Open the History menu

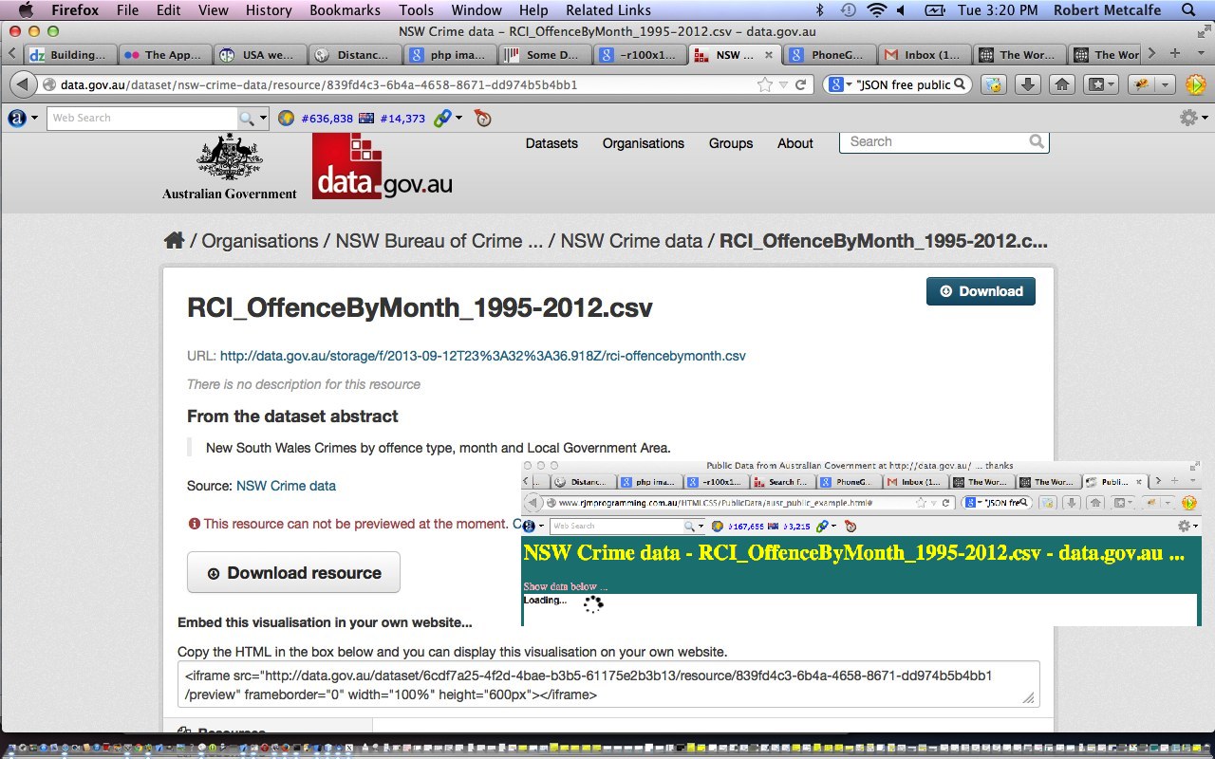(269, 10)
